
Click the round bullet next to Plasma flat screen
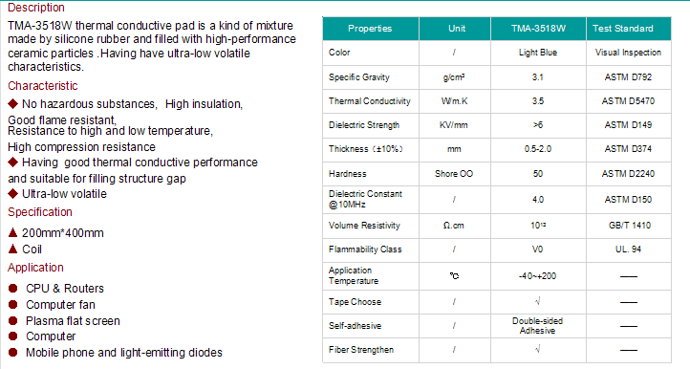click(12, 320)
